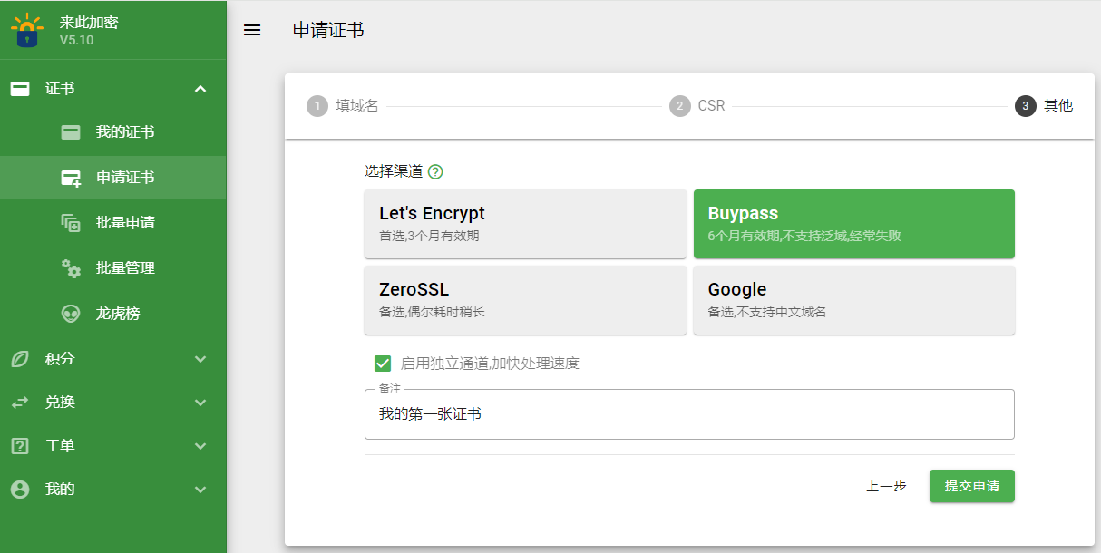1101x553 pixels.
Task: Click the hamburger menu icon
Action: (252, 30)
